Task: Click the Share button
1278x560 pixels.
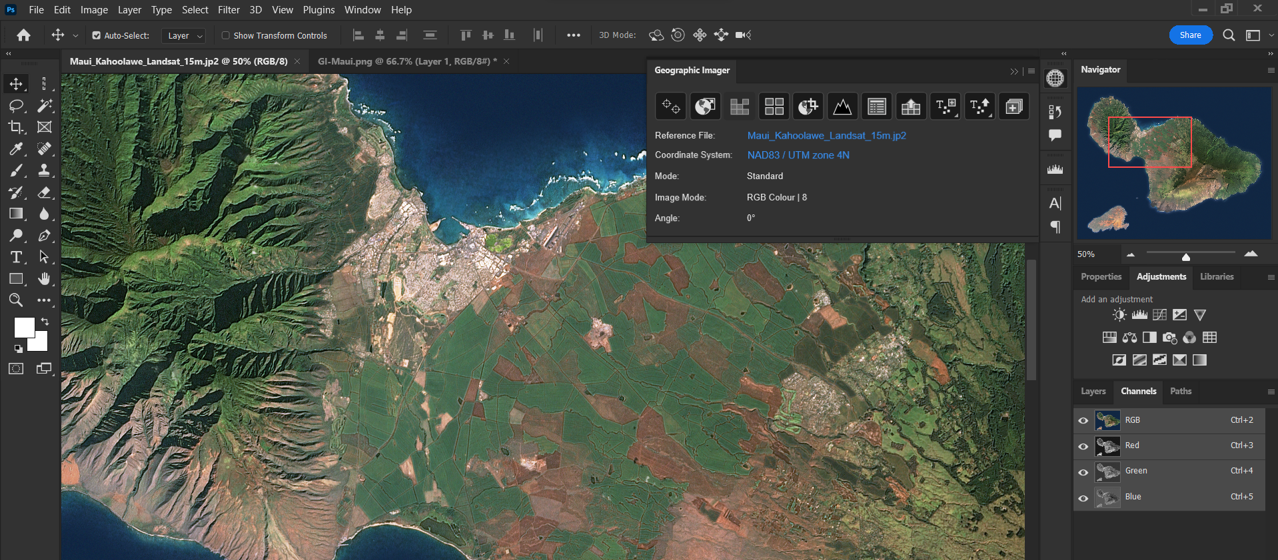Action: [x=1190, y=35]
